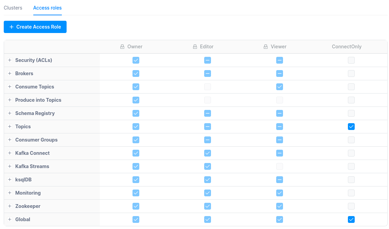This screenshot has height=229, width=389.
Task: Click Viewer's checked box for Consume Topics
Action: coord(280,87)
